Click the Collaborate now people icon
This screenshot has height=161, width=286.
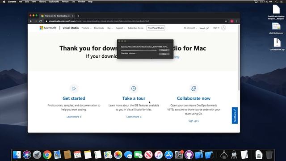pyautogui.click(x=193, y=89)
